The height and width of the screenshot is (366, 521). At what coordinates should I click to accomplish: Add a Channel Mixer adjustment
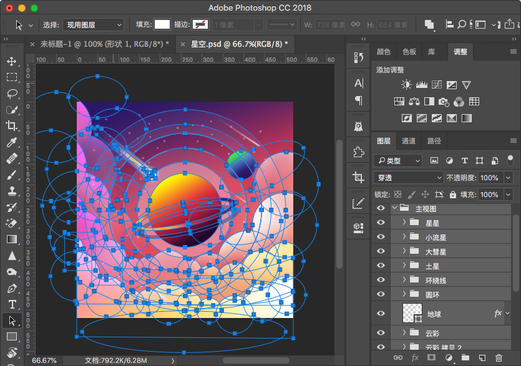pos(459,102)
